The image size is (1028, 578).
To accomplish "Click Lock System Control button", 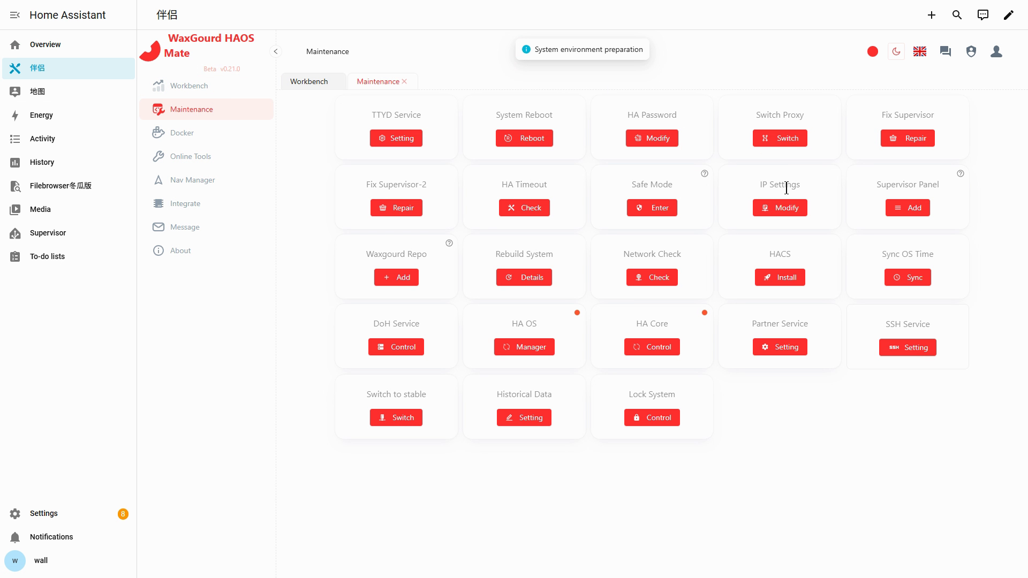I will (x=652, y=417).
